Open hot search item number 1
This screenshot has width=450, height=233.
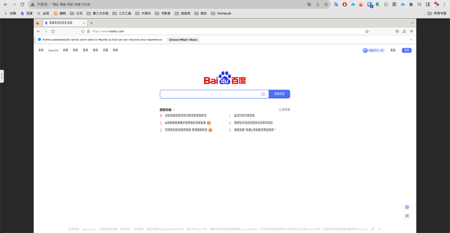185,123
